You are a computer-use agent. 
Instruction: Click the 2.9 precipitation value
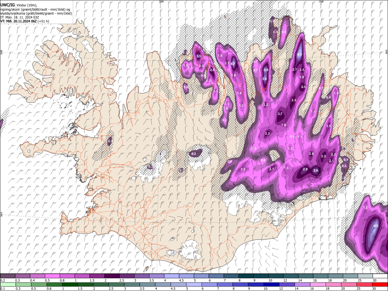point(305,169)
